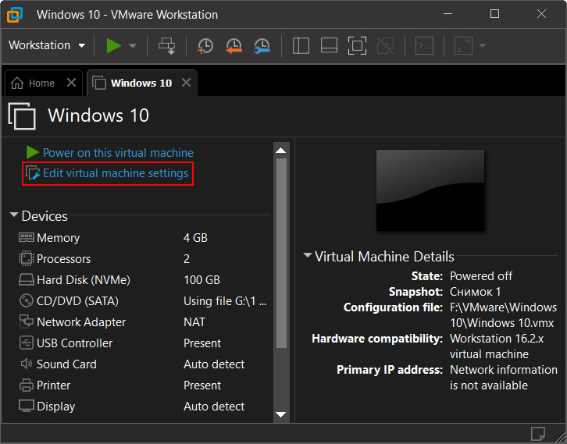Click the stretch guest toolbar icon
The width and height of the screenshot is (567, 444).
(463, 46)
